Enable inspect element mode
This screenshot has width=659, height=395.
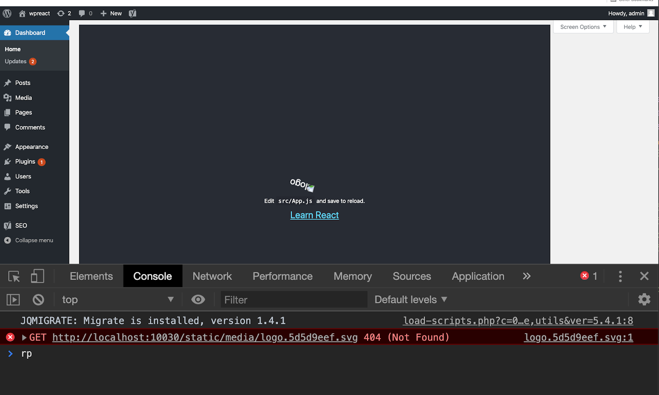[x=14, y=276]
